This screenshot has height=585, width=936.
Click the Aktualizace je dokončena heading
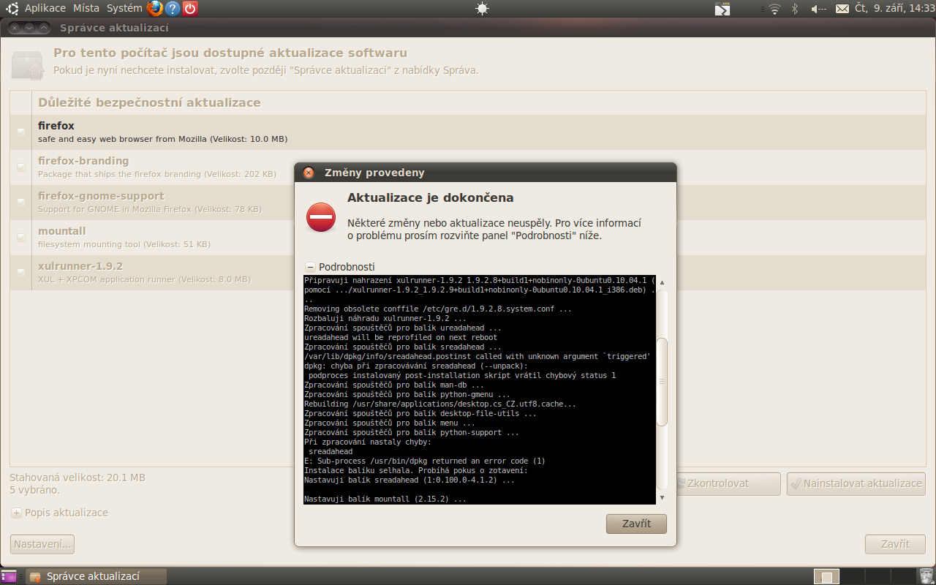coord(430,197)
